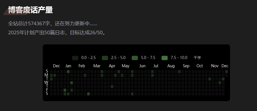Click the Feb month label on heatmap
This screenshot has height=111, width=257.
[x=82, y=66]
